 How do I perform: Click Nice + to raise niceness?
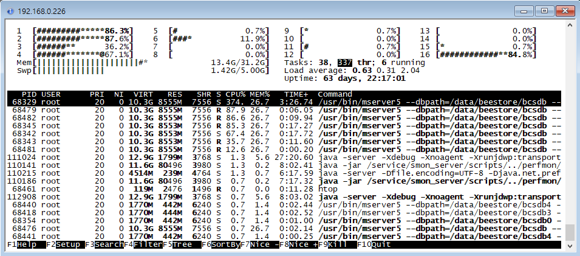point(299,244)
